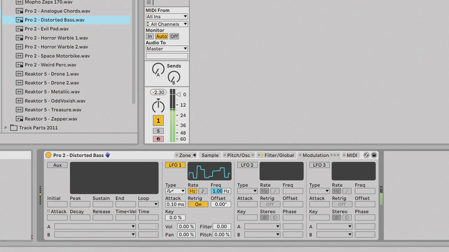Click the LFO 2 Retrig Off button
The width and height of the screenshot is (449, 252).
pyautogui.click(x=270, y=204)
